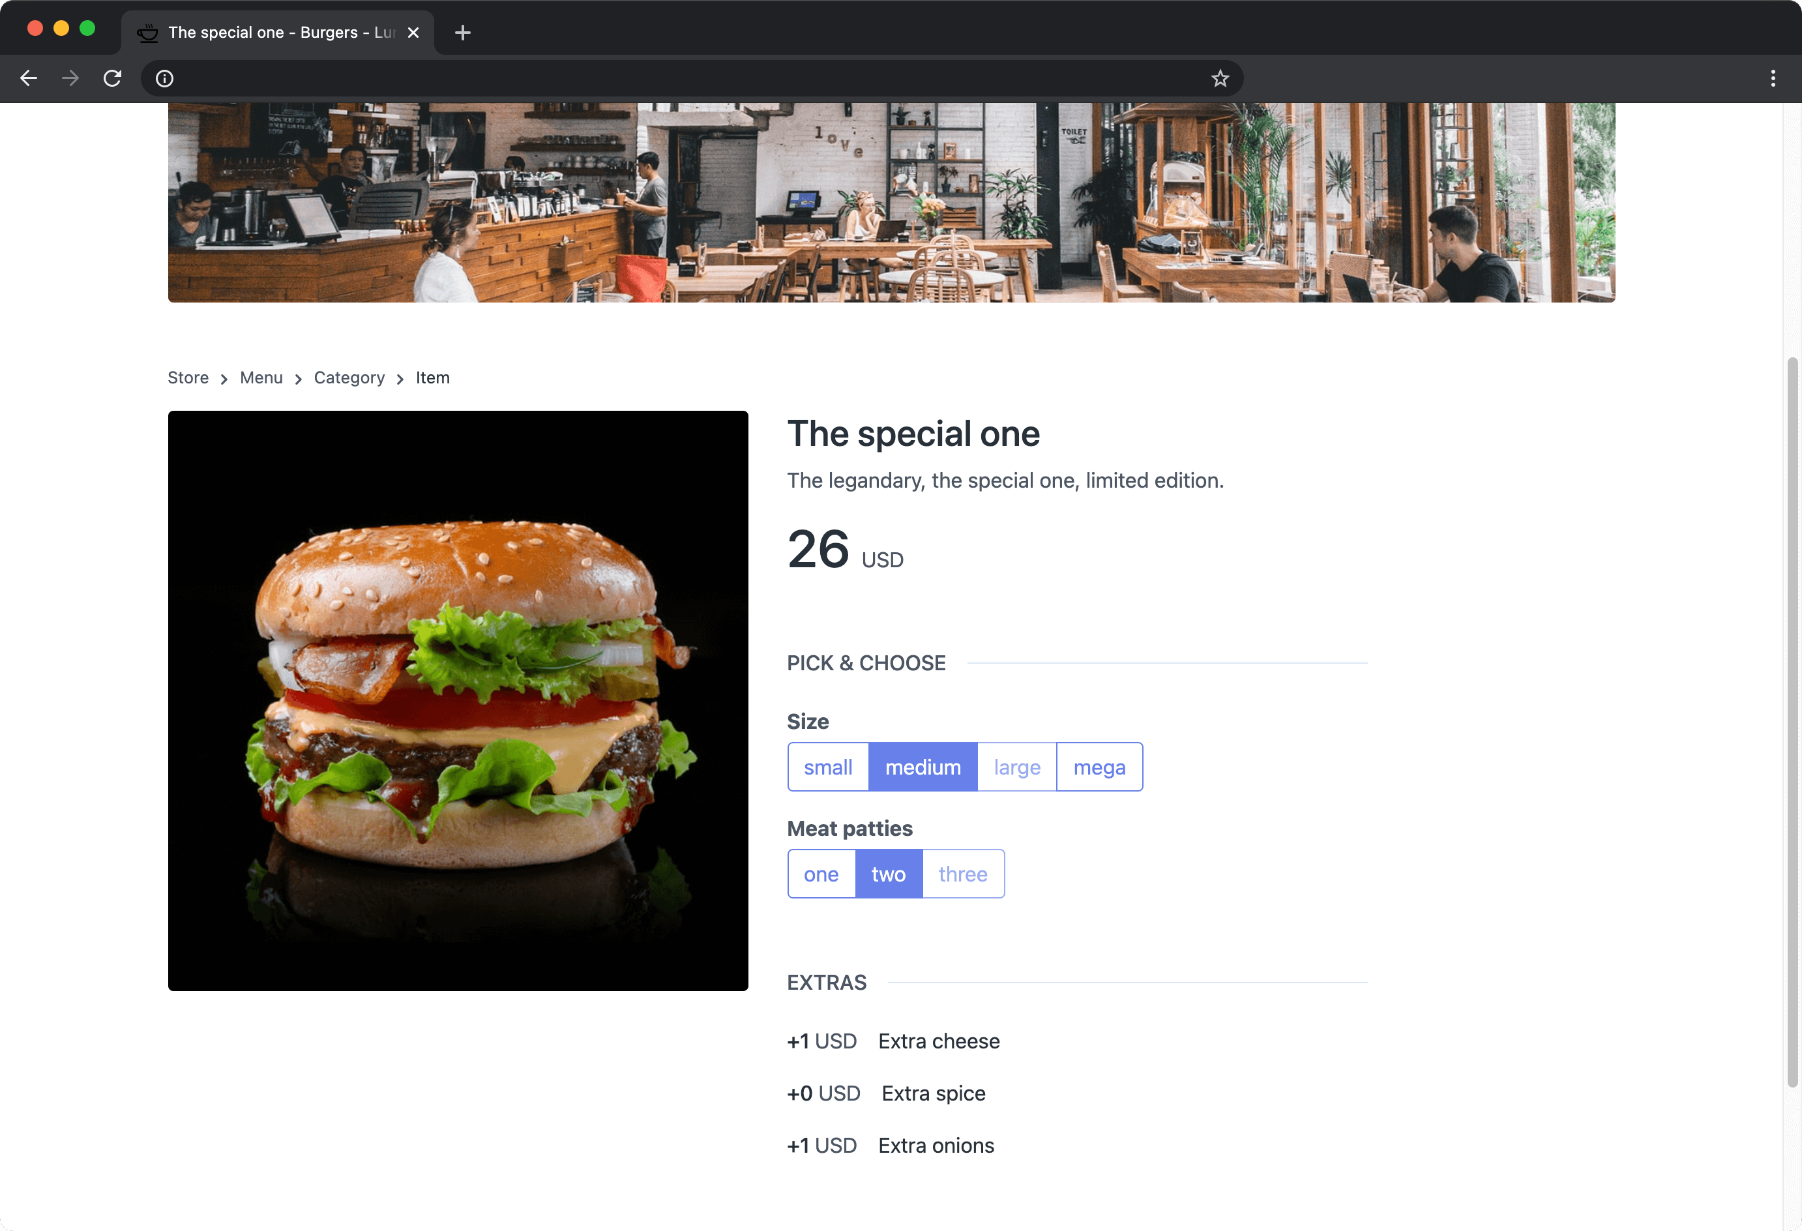
Task: Click the new tab plus icon
Action: tap(463, 30)
